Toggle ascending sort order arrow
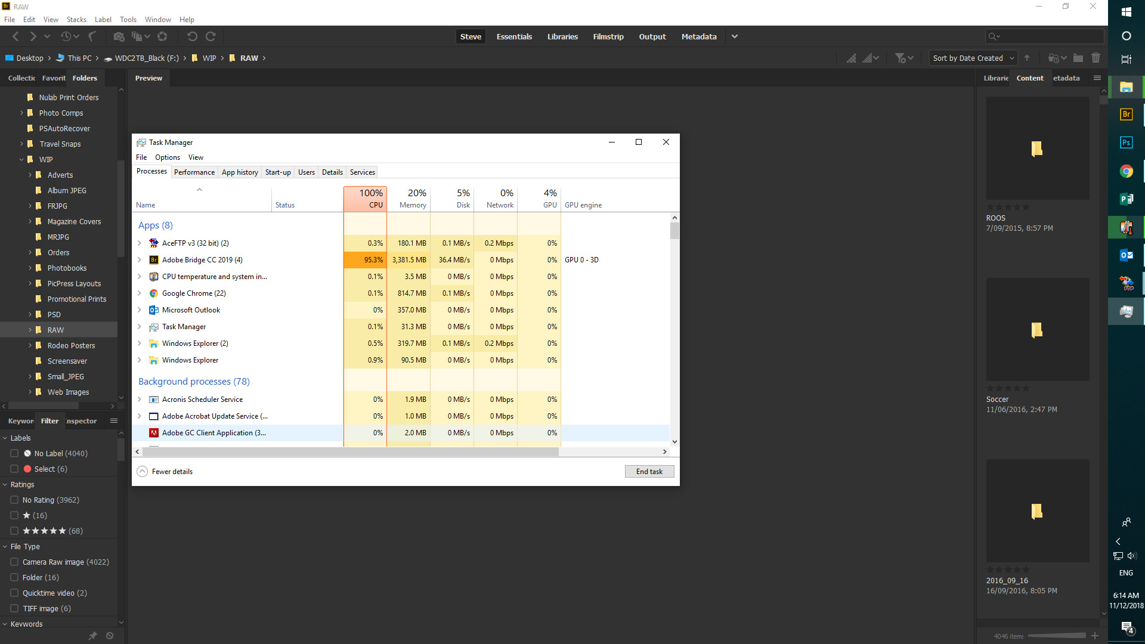 coord(1027,58)
